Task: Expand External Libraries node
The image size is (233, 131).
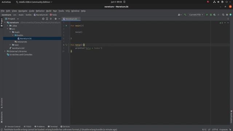Action: [x=5, y=51]
